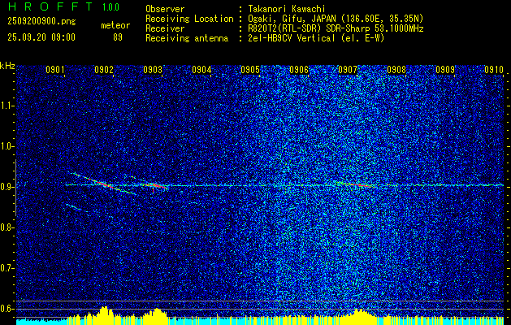Select the filename 2509200900.png
The width and height of the screenshot is (511, 325).
point(41,22)
